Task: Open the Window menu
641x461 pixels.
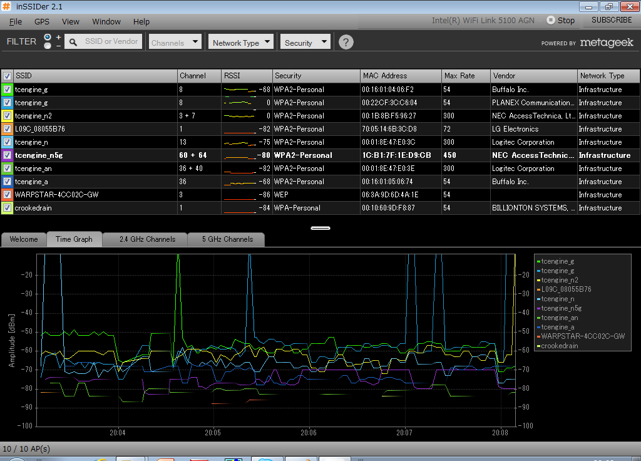Action: (106, 22)
